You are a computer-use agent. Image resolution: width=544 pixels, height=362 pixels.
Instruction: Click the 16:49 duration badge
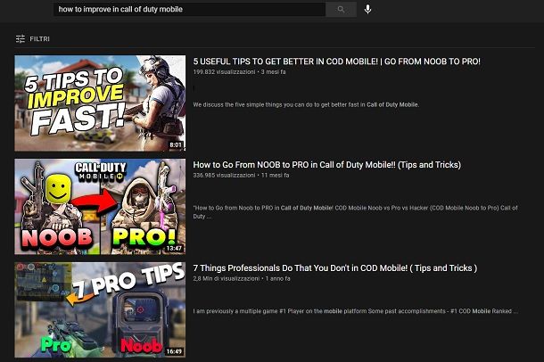pyautogui.click(x=174, y=351)
